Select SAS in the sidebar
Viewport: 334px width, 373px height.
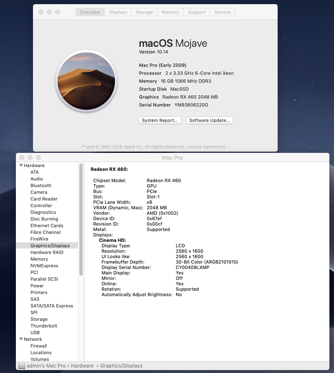35,299
